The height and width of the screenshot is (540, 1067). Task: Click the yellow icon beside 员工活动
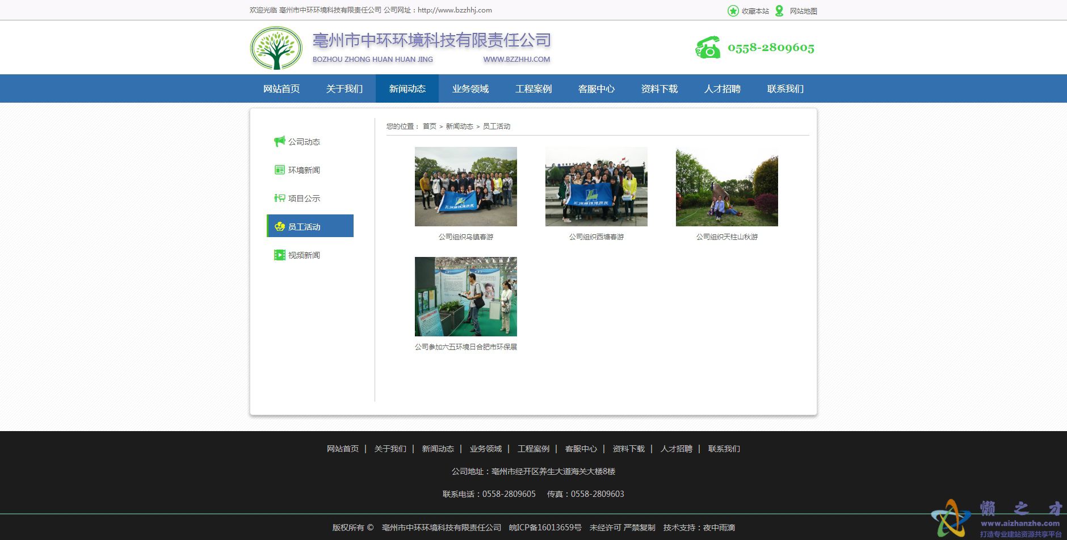point(279,226)
